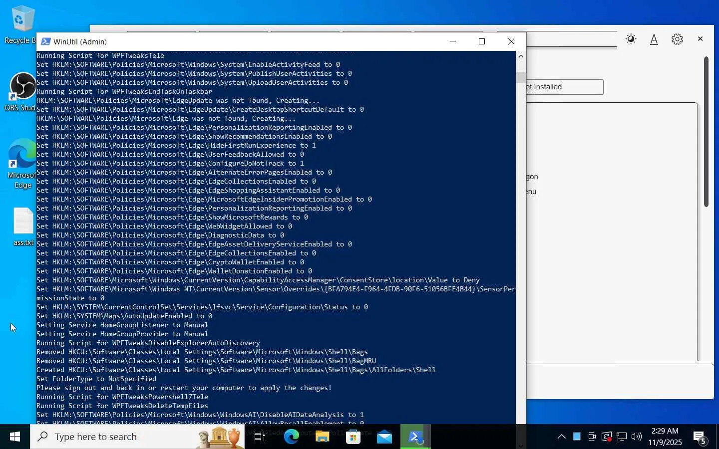This screenshot has height=449, width=719.
Task: Open WinUtil settings gear menu
Action: point(677,39)
